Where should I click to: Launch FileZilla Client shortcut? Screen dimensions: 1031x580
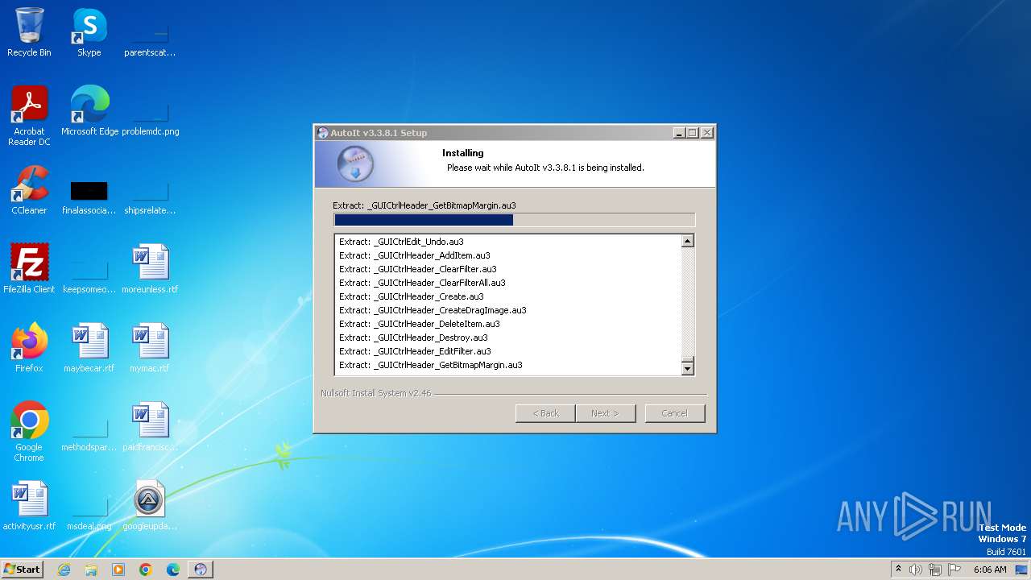click(29, 268)
